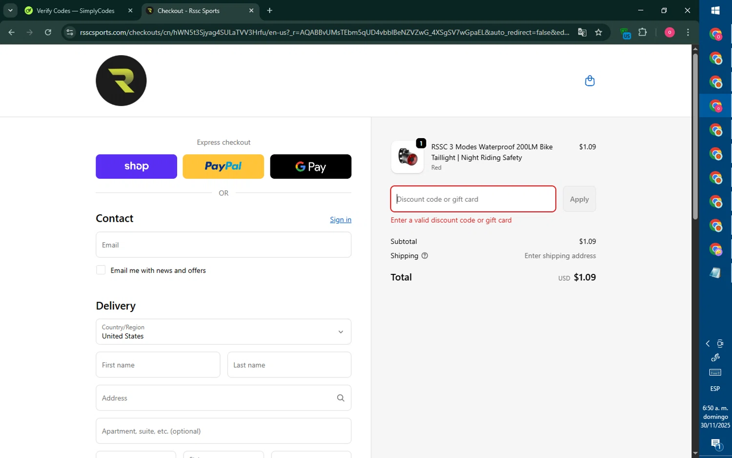The image size is (732, 458).
Task: Click the address search magnifier icon
Action: coord(341,398)
